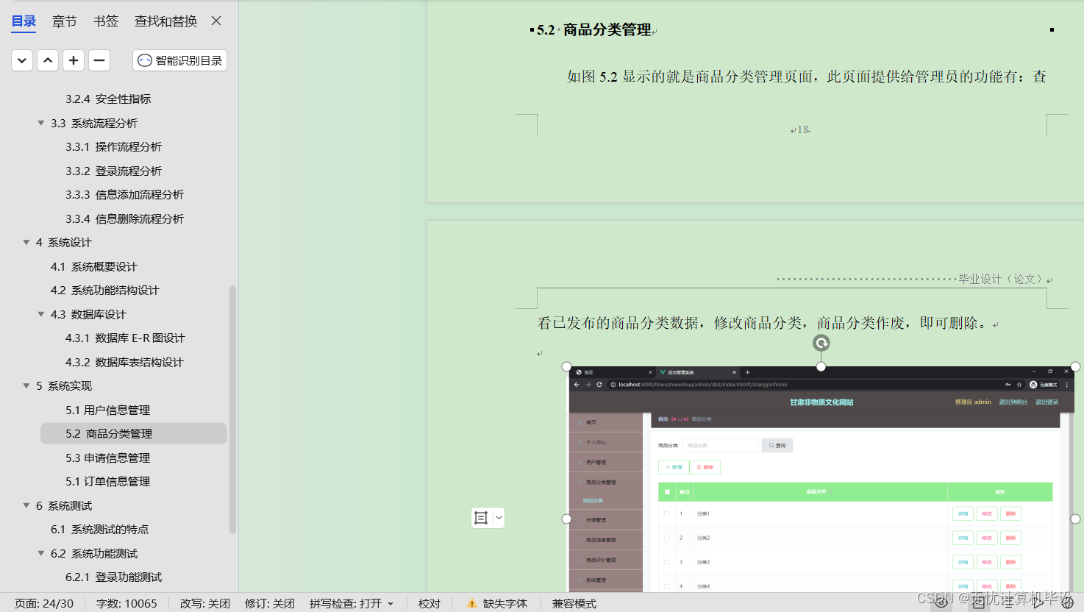Check the select-all checkbox in the table header
This screenshot has width=1084, height=612.
666,491
